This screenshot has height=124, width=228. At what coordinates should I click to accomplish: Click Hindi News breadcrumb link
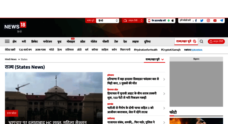(x=11, y=59)
